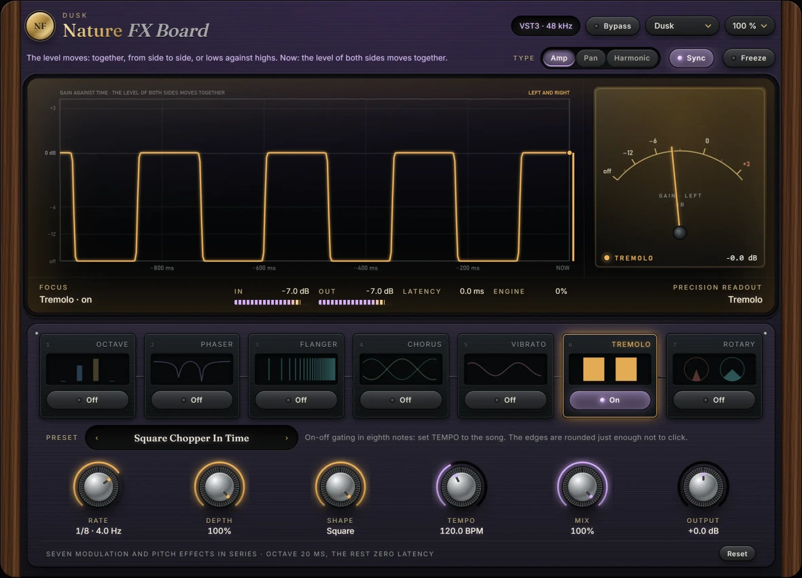Viewport: 802px width, 578px height.
Task: Turn off the Tremolo effect
Action: (x=610, y=400)
